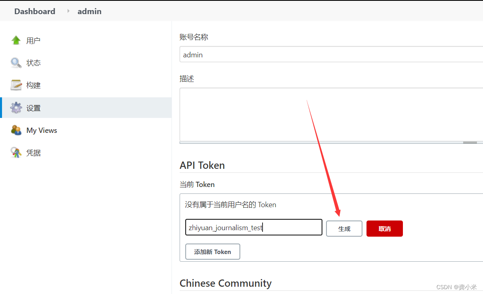Focus the 账号名称 field containing admin
The height and width of the screenshot is (294, 483).
331,55
